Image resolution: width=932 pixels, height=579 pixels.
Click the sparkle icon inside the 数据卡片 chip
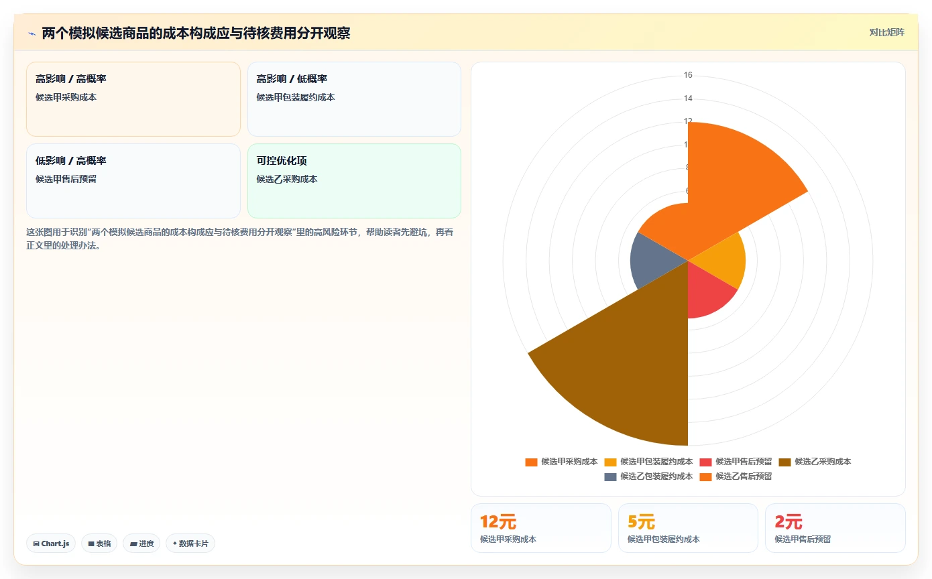coord(174,543)
